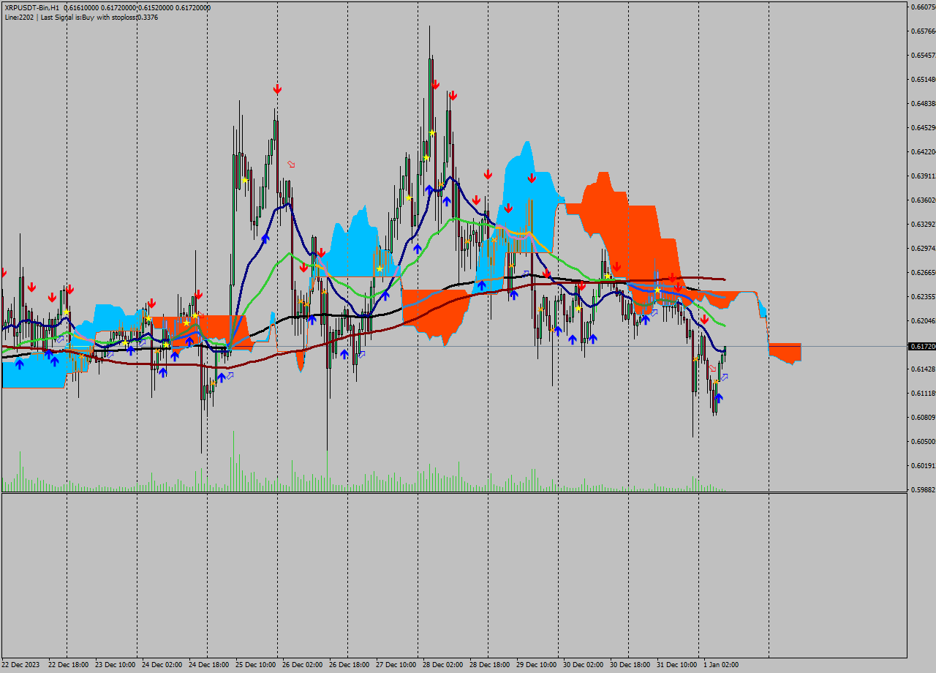The height and width of the screenshot is (673, 936).
Task: Click the 0.65457 price axis label
Action: (x=923, y=56)
